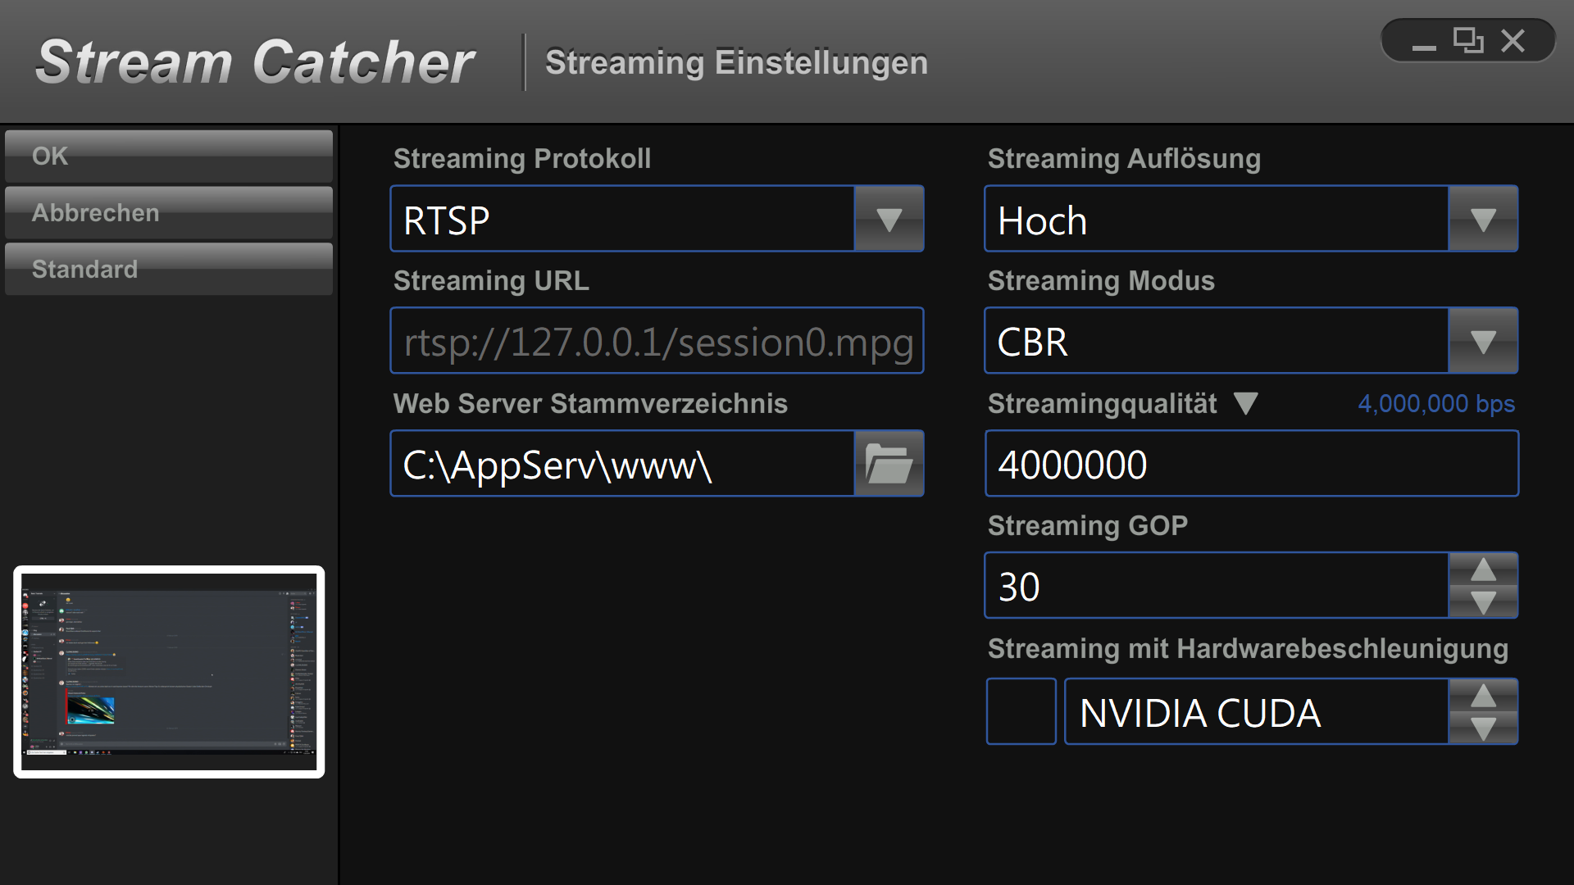The image size is (1574, 885).
Task: Open the Streaming Modus CBR dropdown
Action: (1483, 341)
